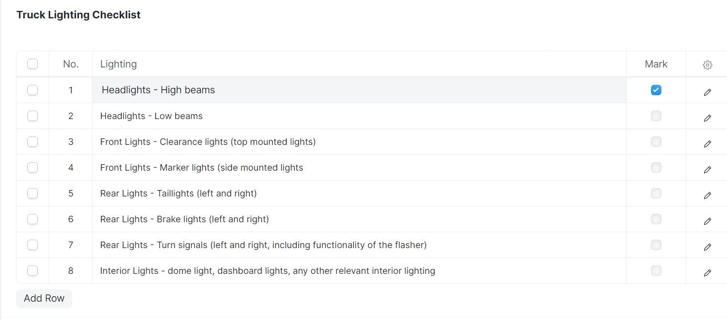Select row 3 using its row checkbox
Image resolution: width=727 pixels, height=320 pixels.
click(32, 141)
